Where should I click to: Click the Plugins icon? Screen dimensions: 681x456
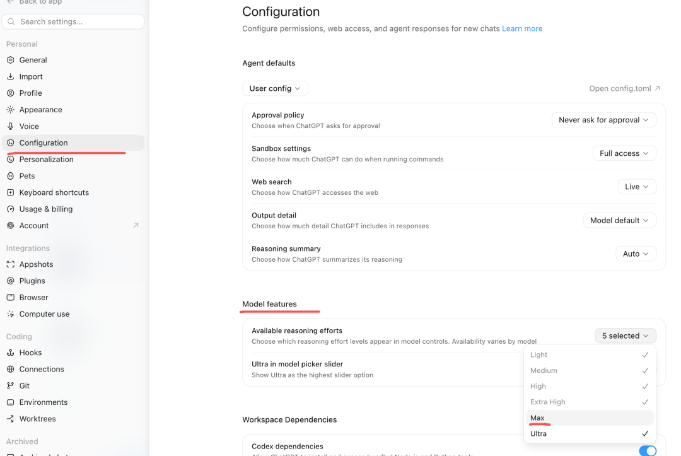[11, 281]
